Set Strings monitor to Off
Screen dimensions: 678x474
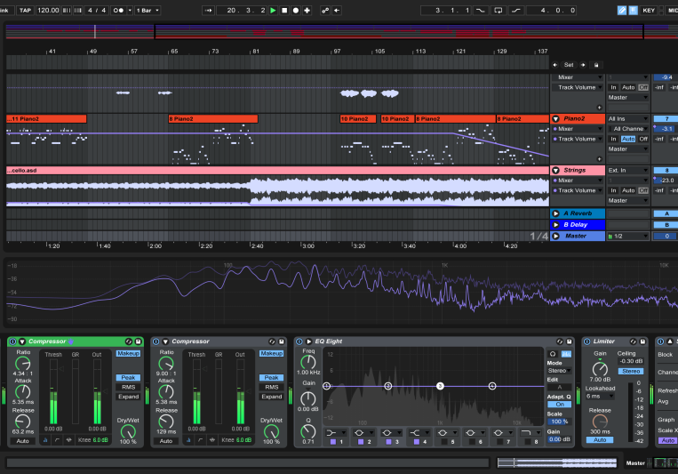click(643, 190)
